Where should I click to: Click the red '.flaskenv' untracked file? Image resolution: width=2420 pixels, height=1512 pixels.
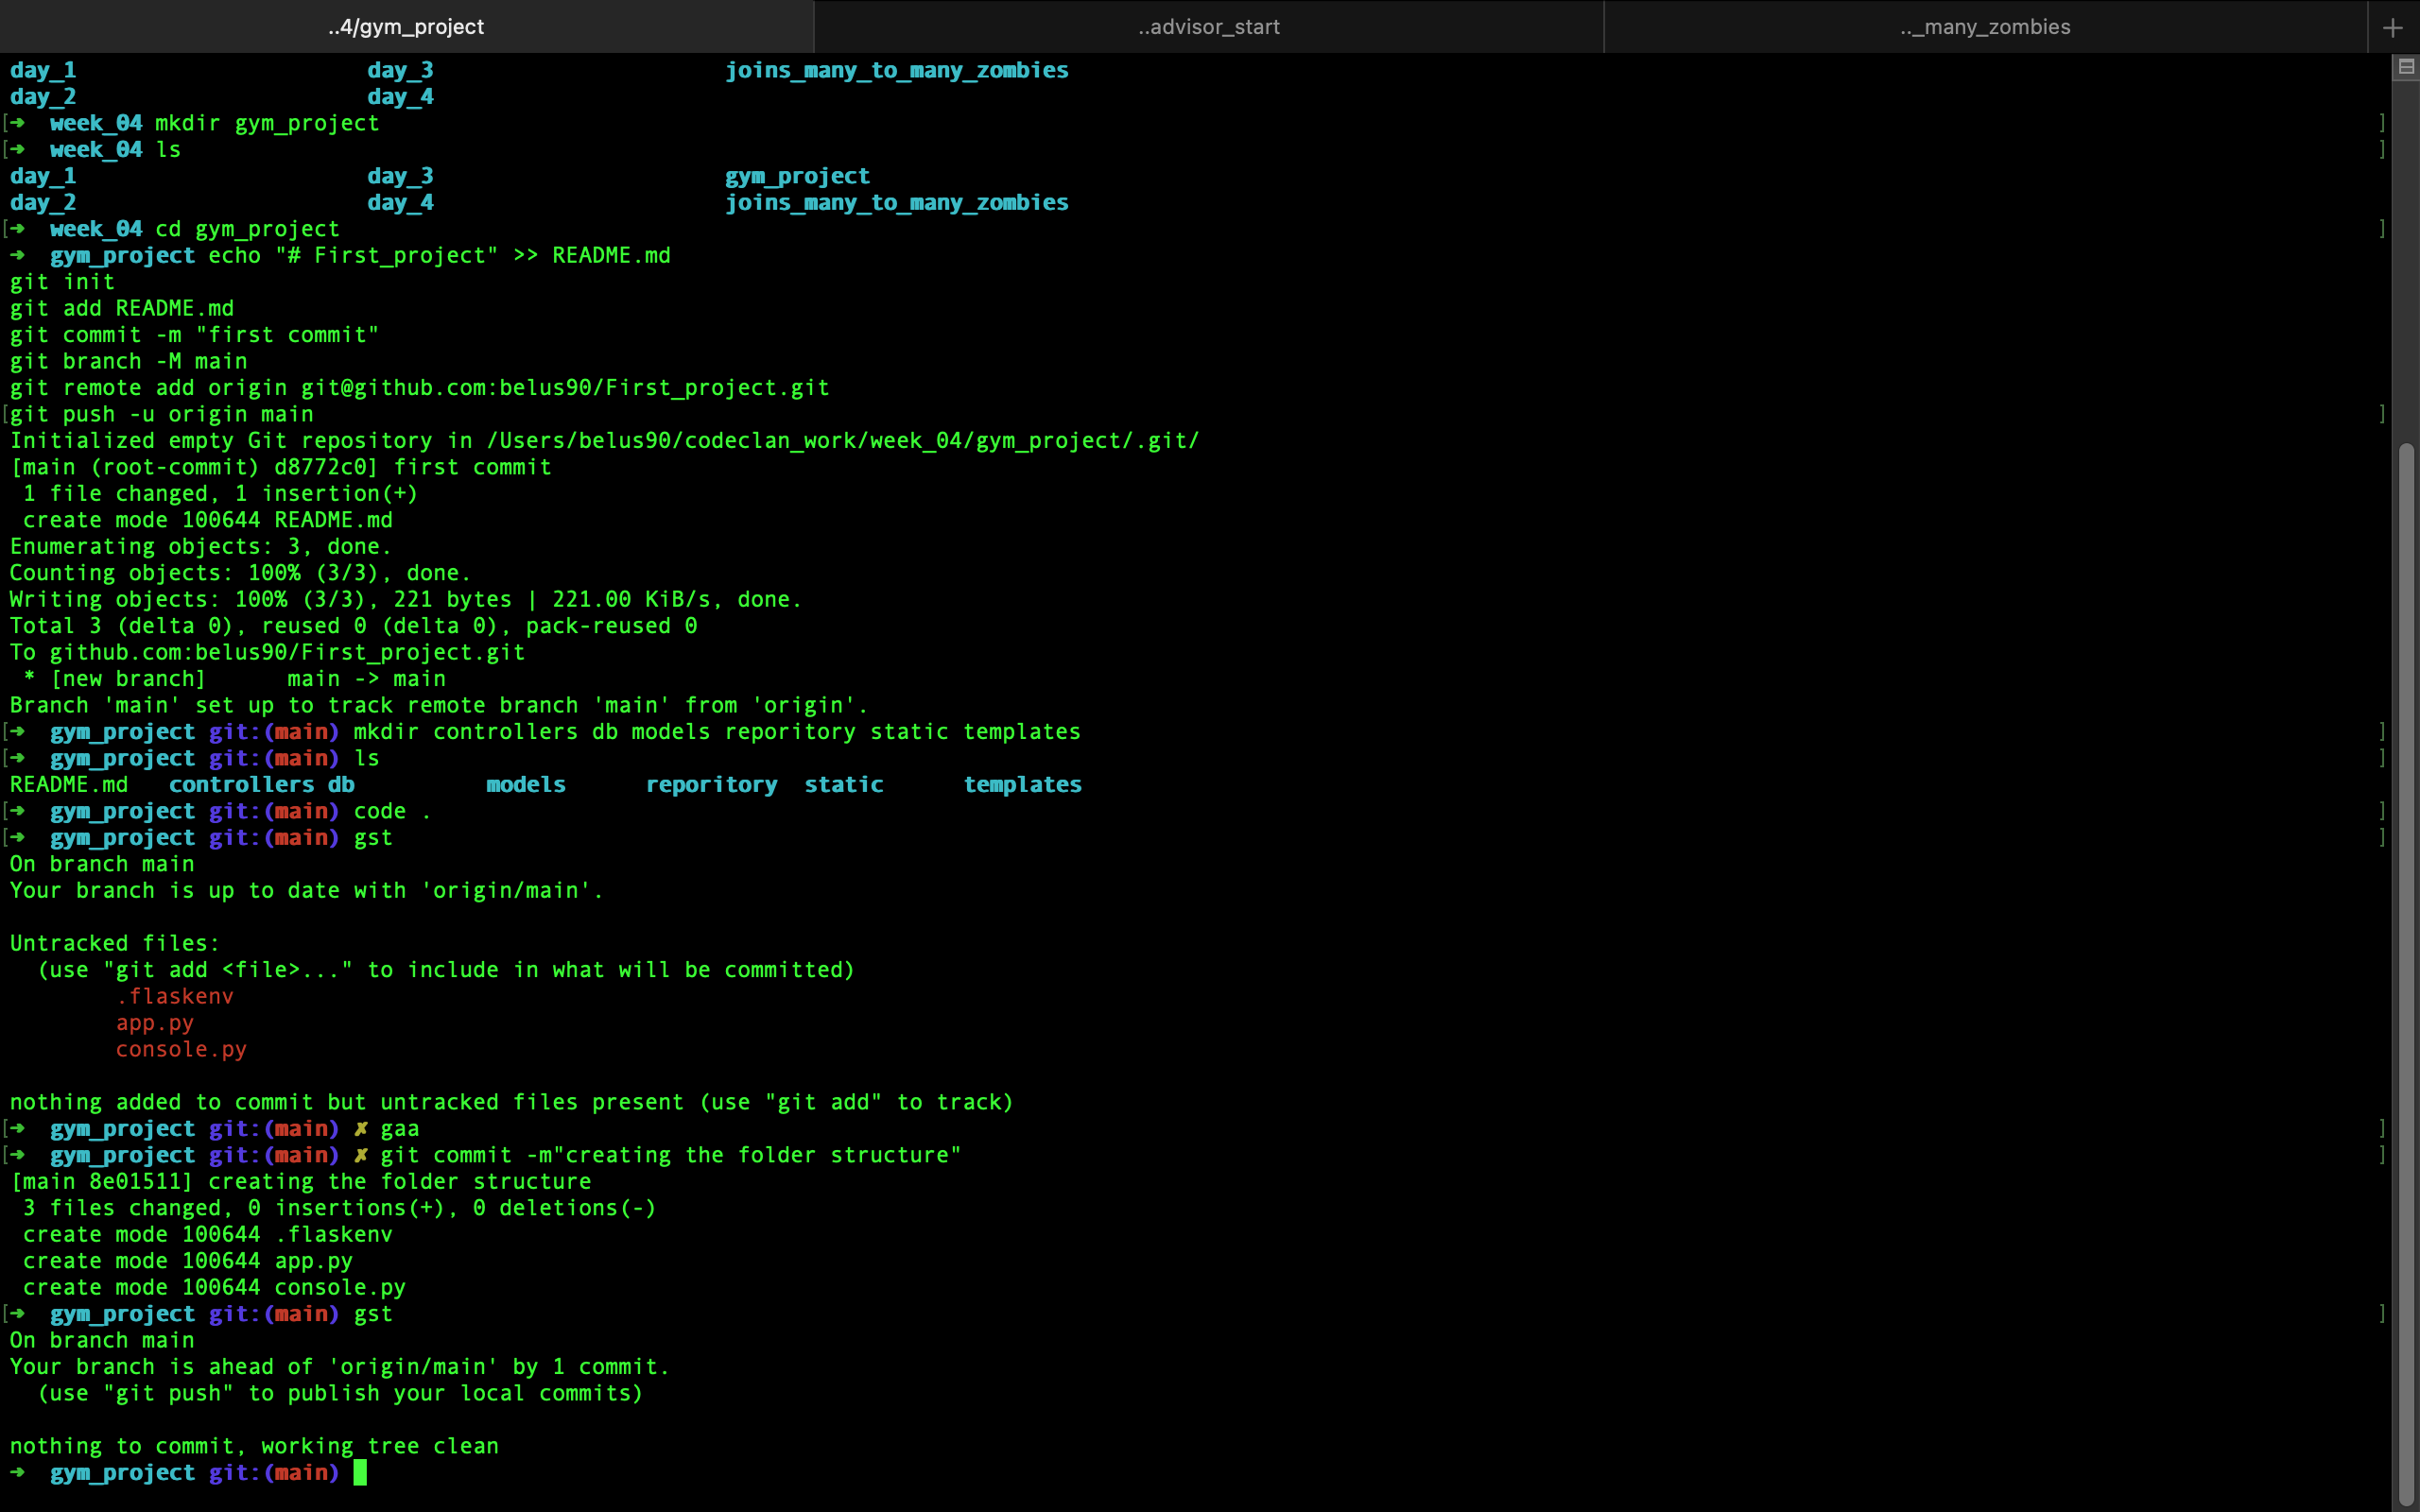click(175, 996)
